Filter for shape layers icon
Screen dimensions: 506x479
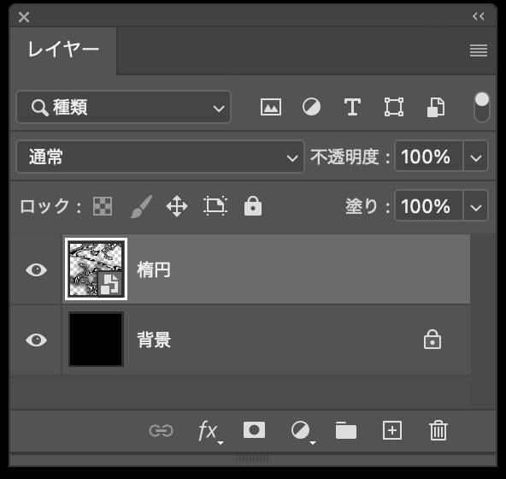click(394, 107)
